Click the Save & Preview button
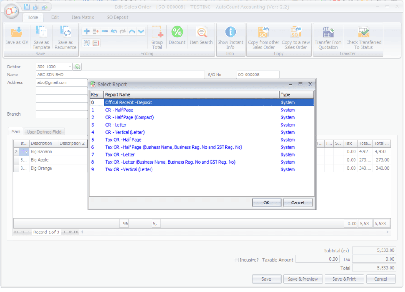 303,279
